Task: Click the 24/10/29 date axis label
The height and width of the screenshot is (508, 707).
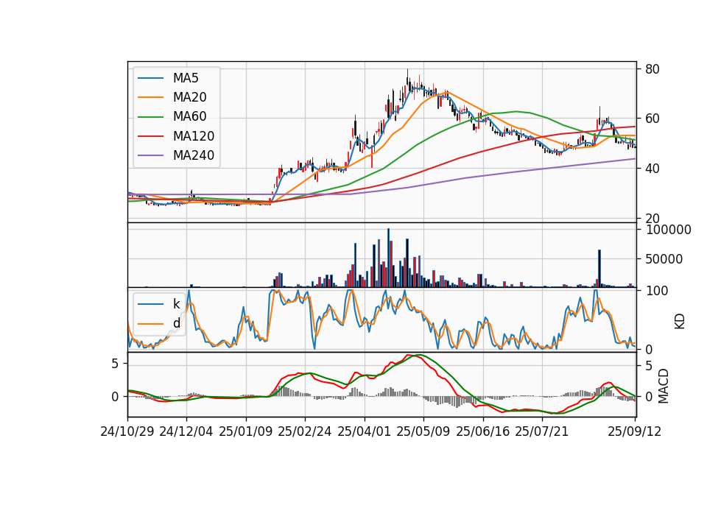Action: pyautogui.click(x=127, y=431)
